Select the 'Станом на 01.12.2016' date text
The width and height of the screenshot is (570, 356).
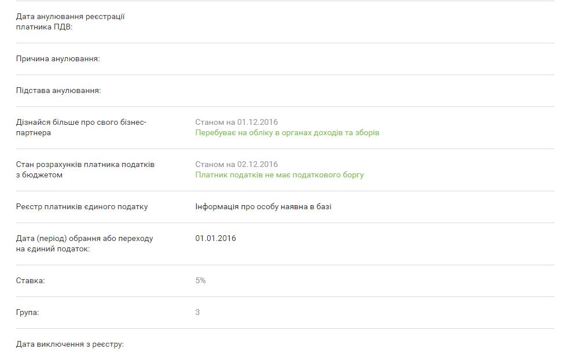[237, 123]
